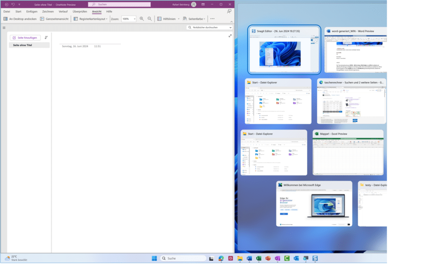Expand page to full view arrow icon
The image size is (447, 266).
(x=230, y=36)
